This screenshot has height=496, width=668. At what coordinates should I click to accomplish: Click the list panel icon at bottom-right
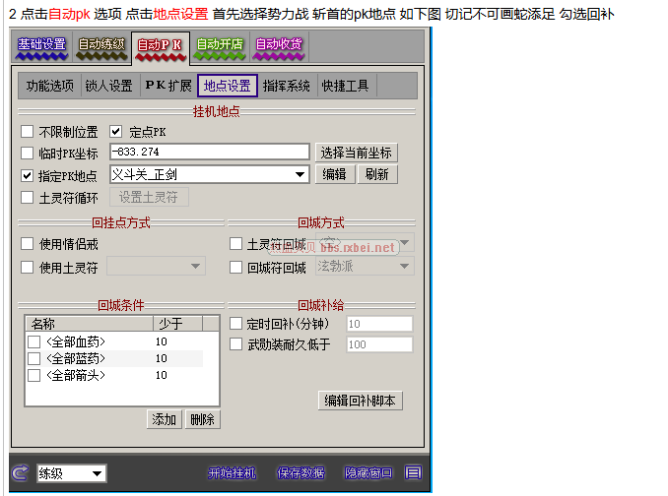[x=413, y=473]
